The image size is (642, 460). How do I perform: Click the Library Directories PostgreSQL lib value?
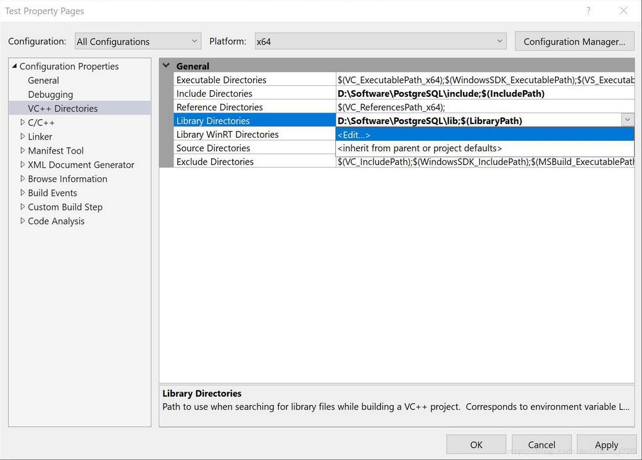coord(430,121)
